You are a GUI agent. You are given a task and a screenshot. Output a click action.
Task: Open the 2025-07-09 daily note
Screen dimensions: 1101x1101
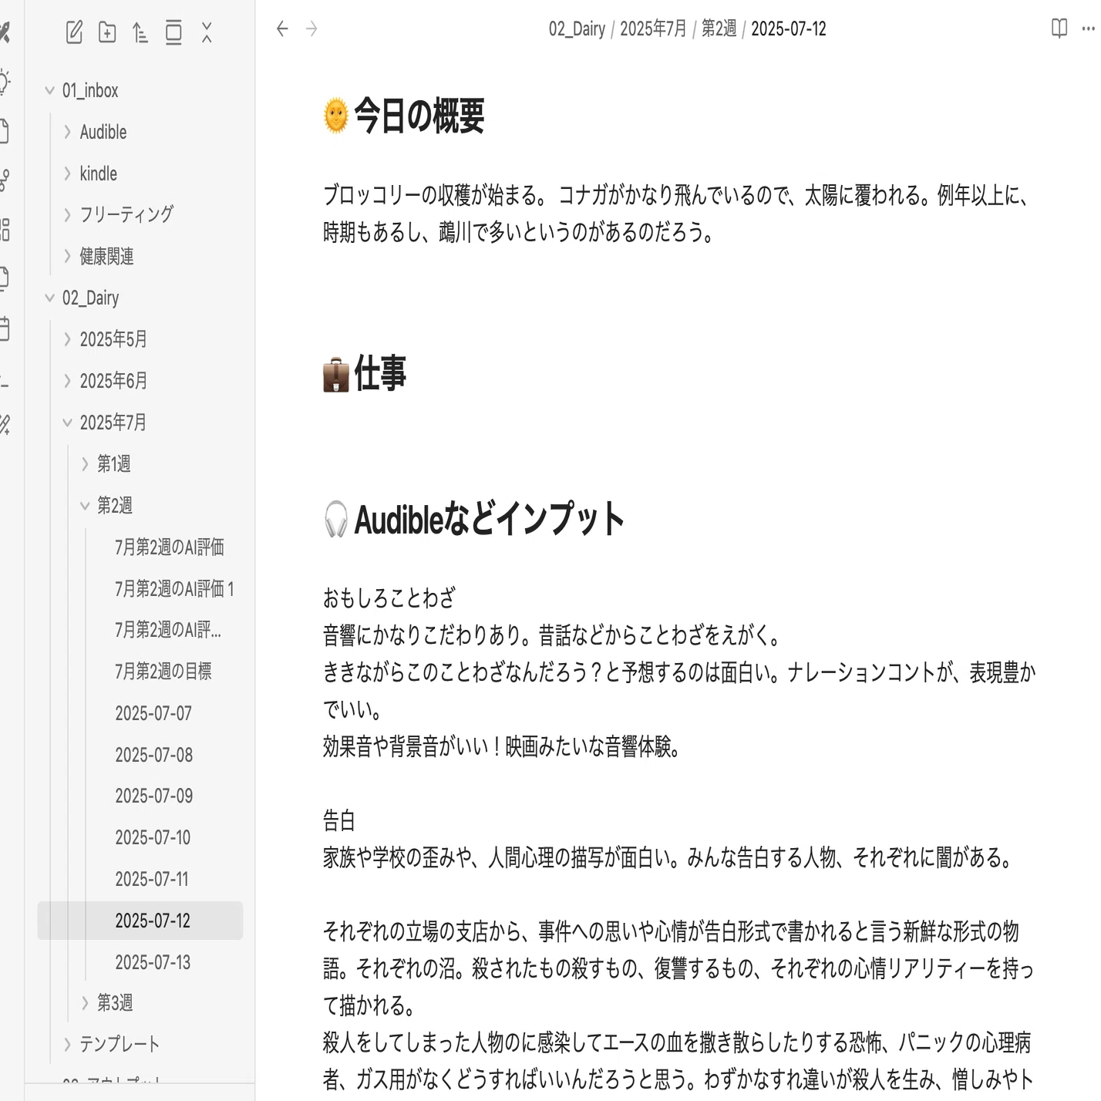click(x=154, y=796)
